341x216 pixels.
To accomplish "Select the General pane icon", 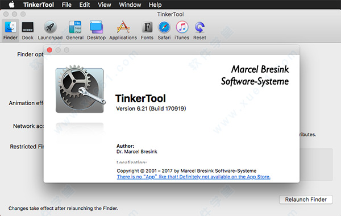I will point(75,31).
